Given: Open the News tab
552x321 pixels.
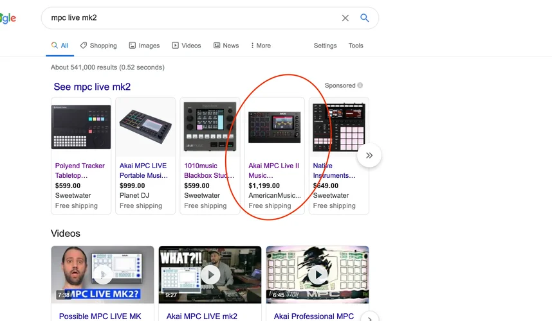Looking at the screenshot, I should click(x=226, y=46).
